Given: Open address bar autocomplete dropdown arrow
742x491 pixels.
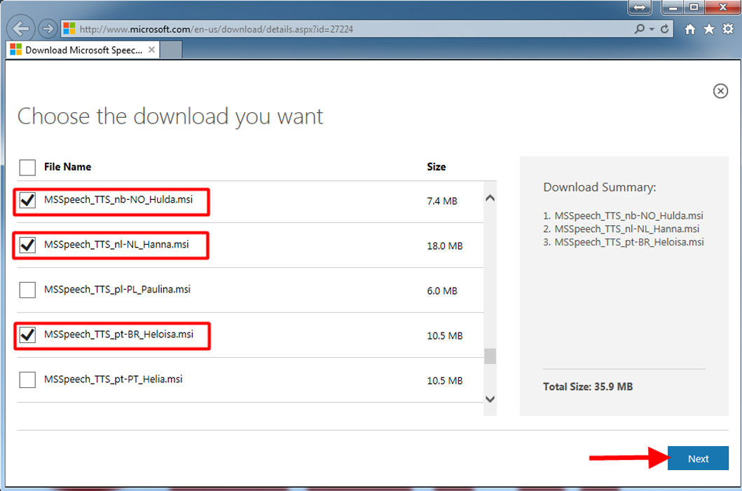Looking at the screenshot, I should (x=652, y=29).
